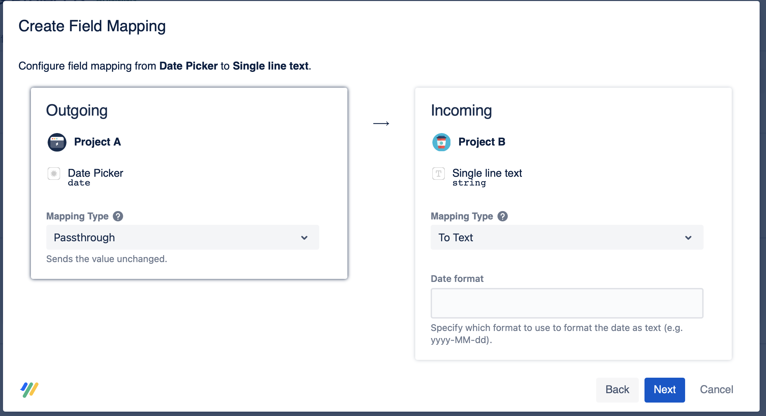Image resolution: width=766 pixels, height=416 pixels.
Task: Click the Single line text 'T' icon
Action: 438,174
